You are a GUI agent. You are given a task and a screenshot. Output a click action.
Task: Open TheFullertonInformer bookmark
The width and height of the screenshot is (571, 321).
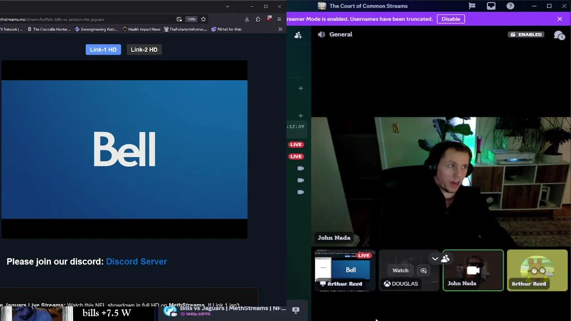[185, 29]
